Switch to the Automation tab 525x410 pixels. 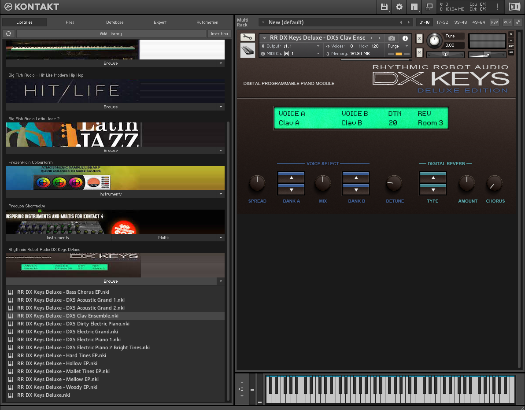pos(207,22)
